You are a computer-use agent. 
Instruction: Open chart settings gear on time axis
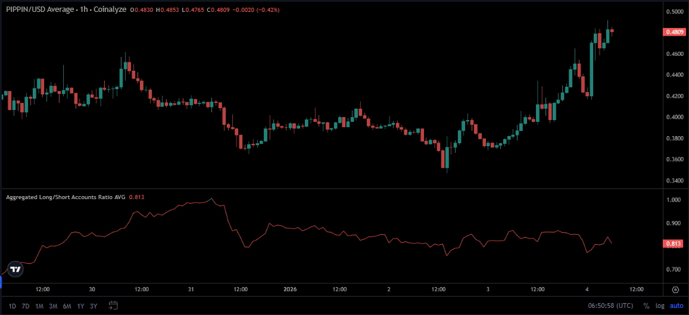coord(675,289)
